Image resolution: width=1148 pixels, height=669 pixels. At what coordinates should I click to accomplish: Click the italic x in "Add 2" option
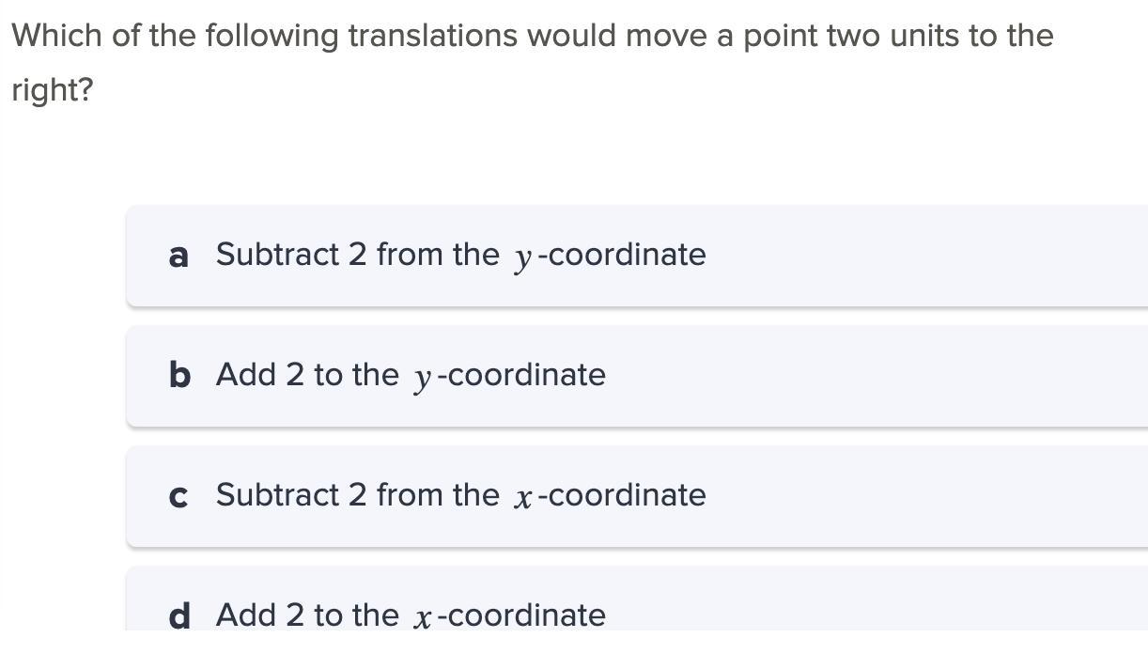pos(423,617)
